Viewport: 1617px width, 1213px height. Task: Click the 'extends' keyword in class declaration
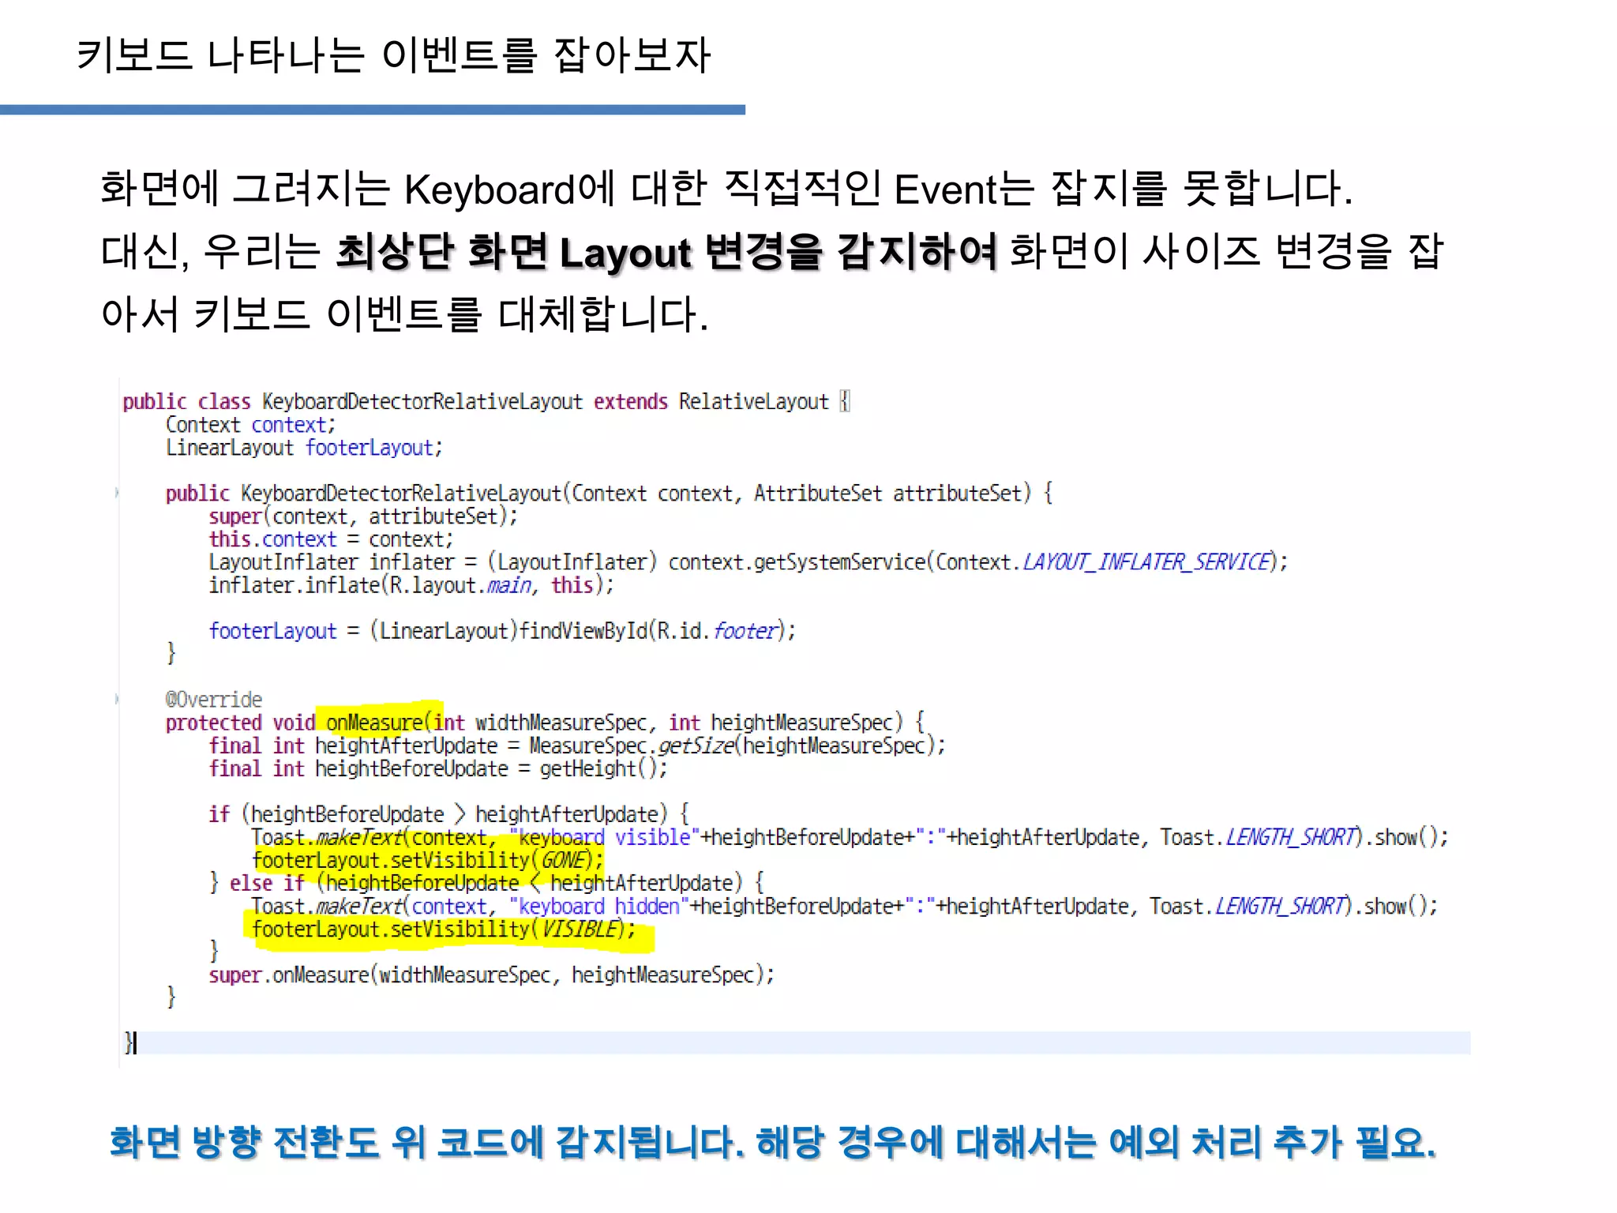pos(630,402)
